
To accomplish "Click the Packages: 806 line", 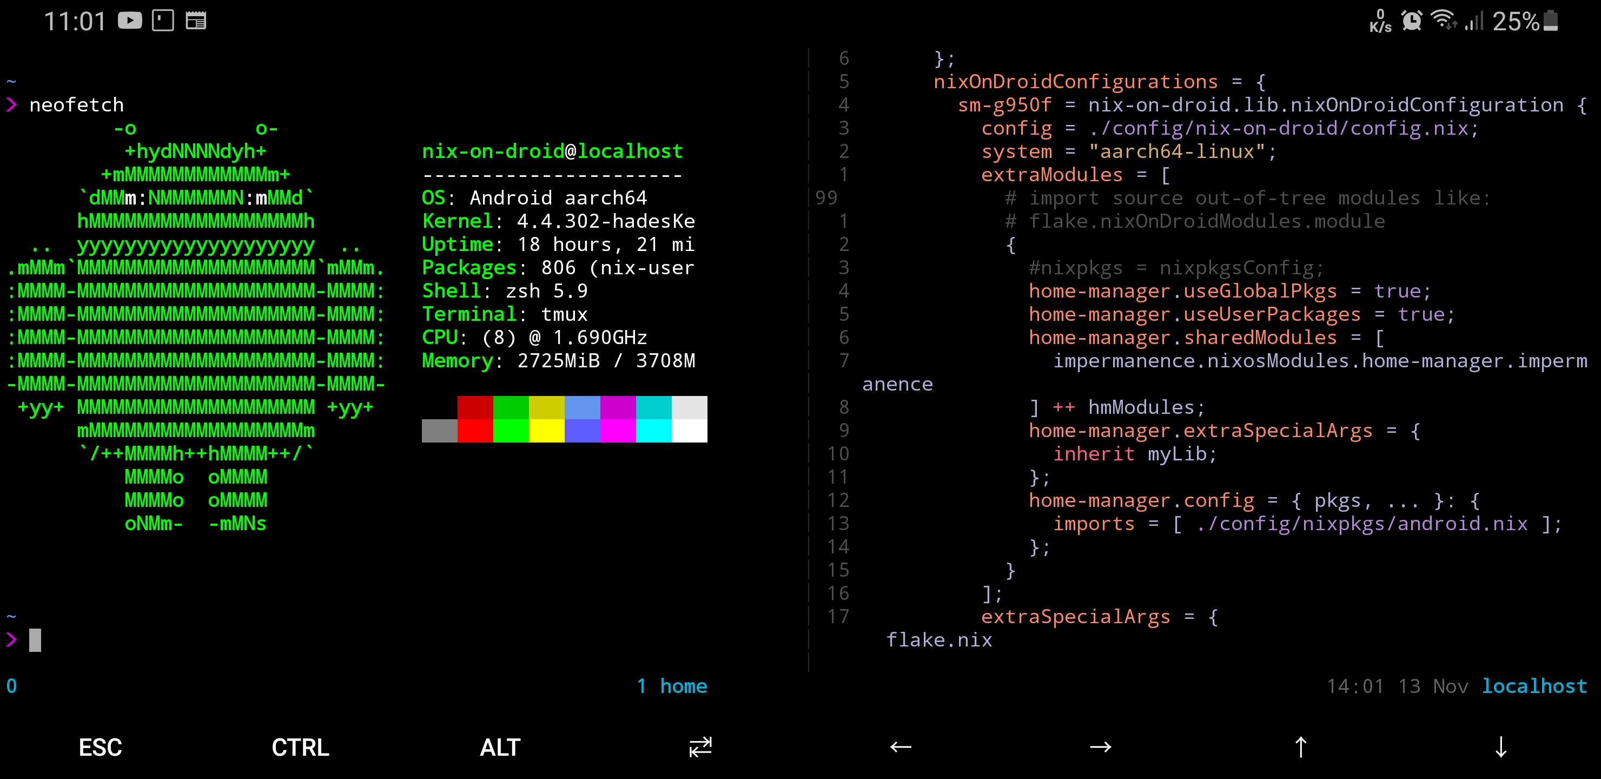I will [x=559, y=267].
